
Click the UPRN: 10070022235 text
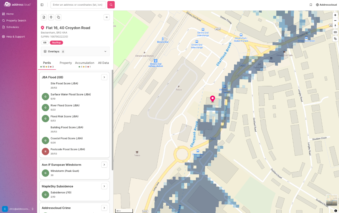(x=54, y=37)
